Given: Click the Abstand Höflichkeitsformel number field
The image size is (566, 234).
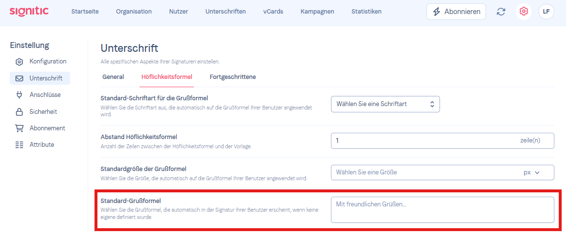Looking at the screenshot, I should click(442, 140).
